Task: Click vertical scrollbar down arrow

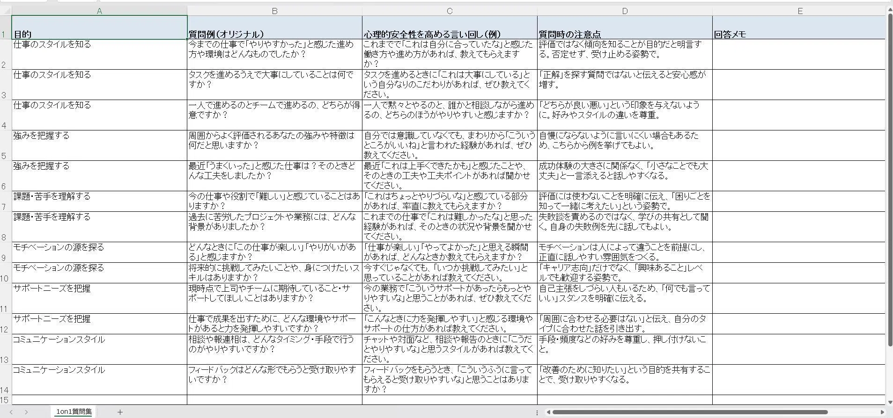Action: pyautogui.click(x=890, y=402)
